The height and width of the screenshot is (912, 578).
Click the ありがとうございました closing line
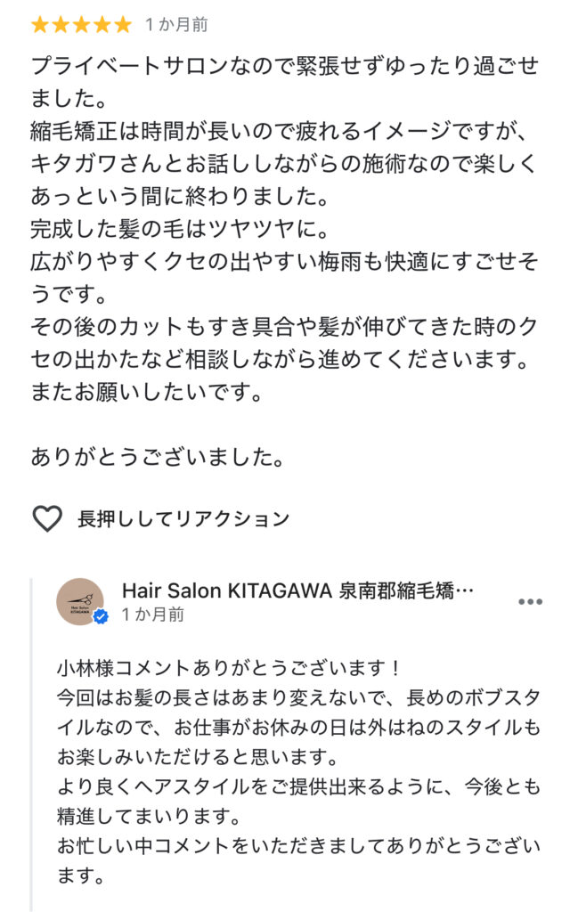pos(158,457)
